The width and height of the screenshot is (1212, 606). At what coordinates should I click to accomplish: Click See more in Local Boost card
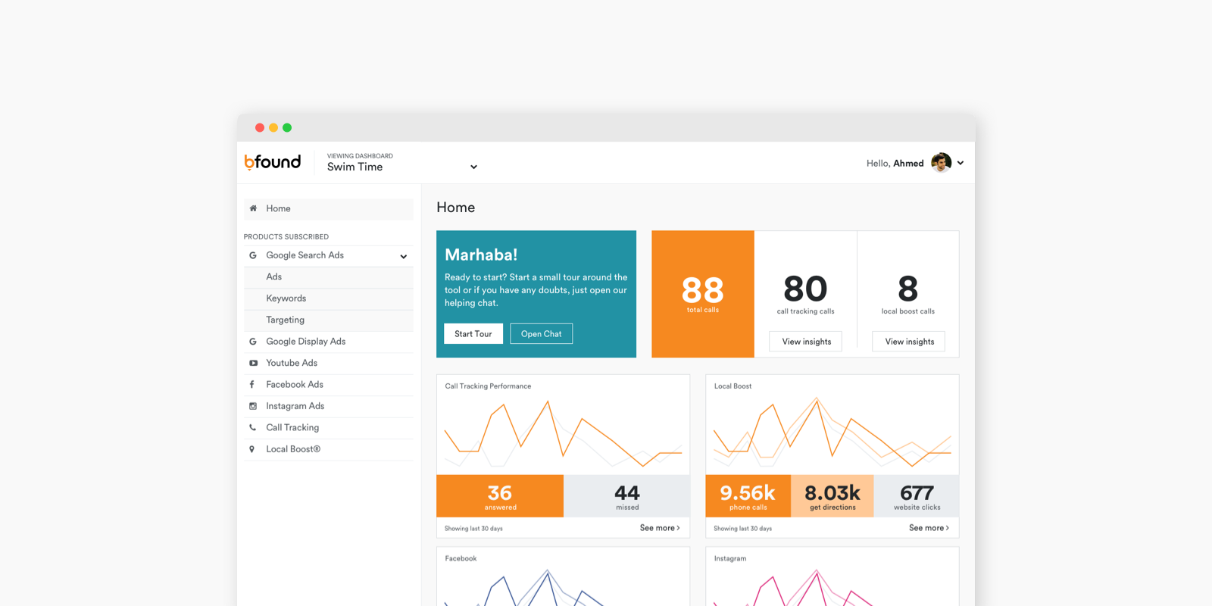pyautogui.click(x=929, y=528)
